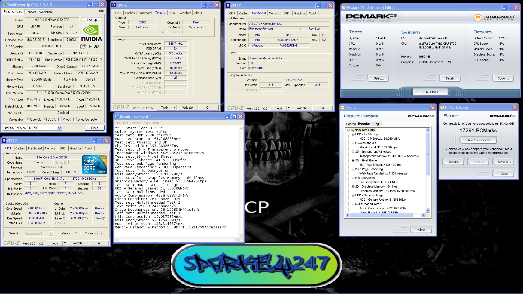Click the Result tree horizontal scrollbar thumb
Image resolution: width=523 pixels, height=294 pixels.
click(x=381, y=215)
